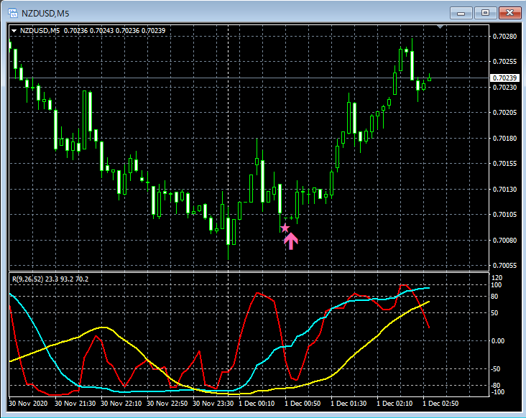This screenshot has width=526, height=418.
Task: Click the 0.70280 price scale label
Action: 504,36
